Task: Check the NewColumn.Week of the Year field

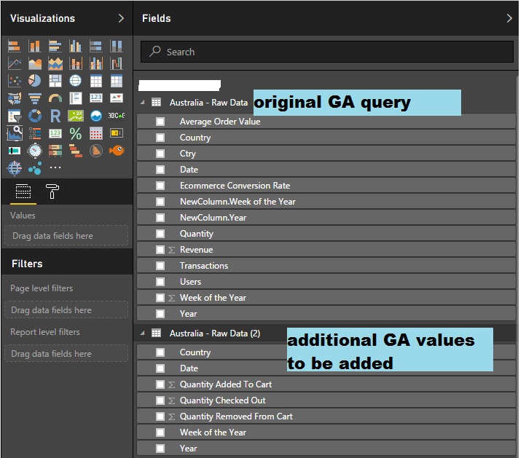Action: 160,202
